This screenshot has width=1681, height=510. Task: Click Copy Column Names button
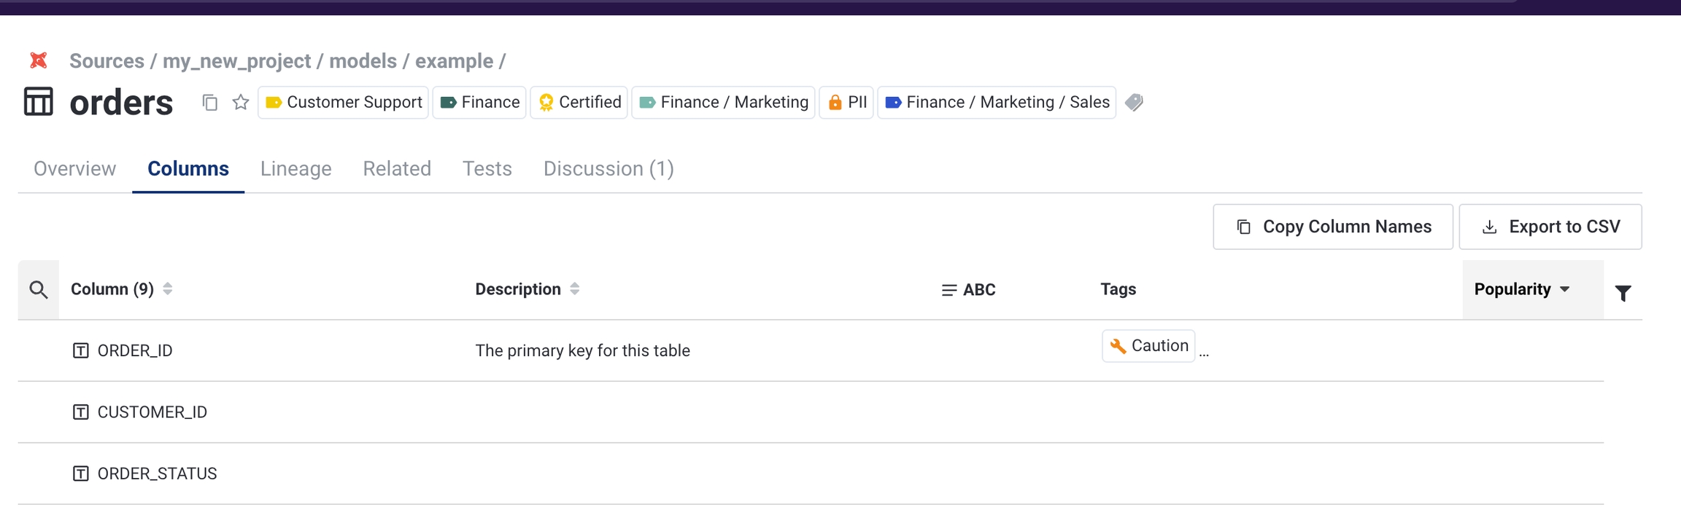1333,227
